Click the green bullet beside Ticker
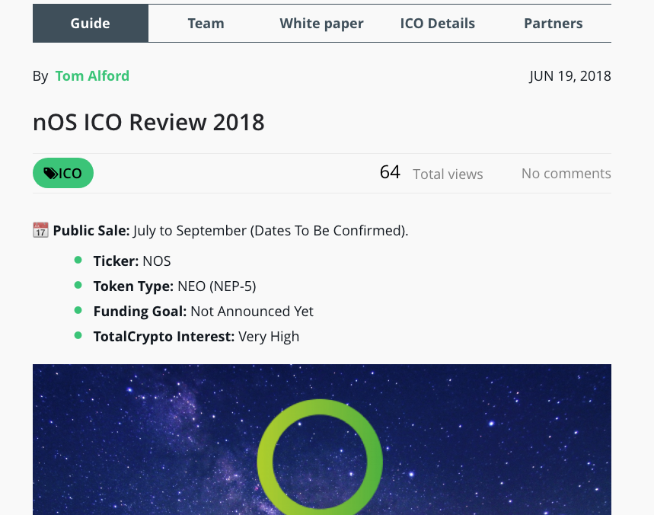This screenshot has width=654, height=515. click(76, 261)
